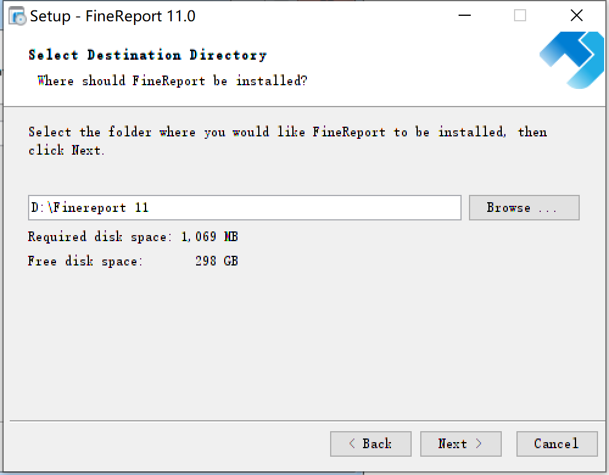
Task: Close the Setup window with X
Action: point(576,16)
